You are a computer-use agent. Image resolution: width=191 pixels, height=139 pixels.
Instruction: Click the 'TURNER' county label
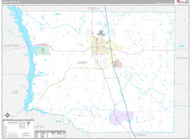tap(141, 135)
